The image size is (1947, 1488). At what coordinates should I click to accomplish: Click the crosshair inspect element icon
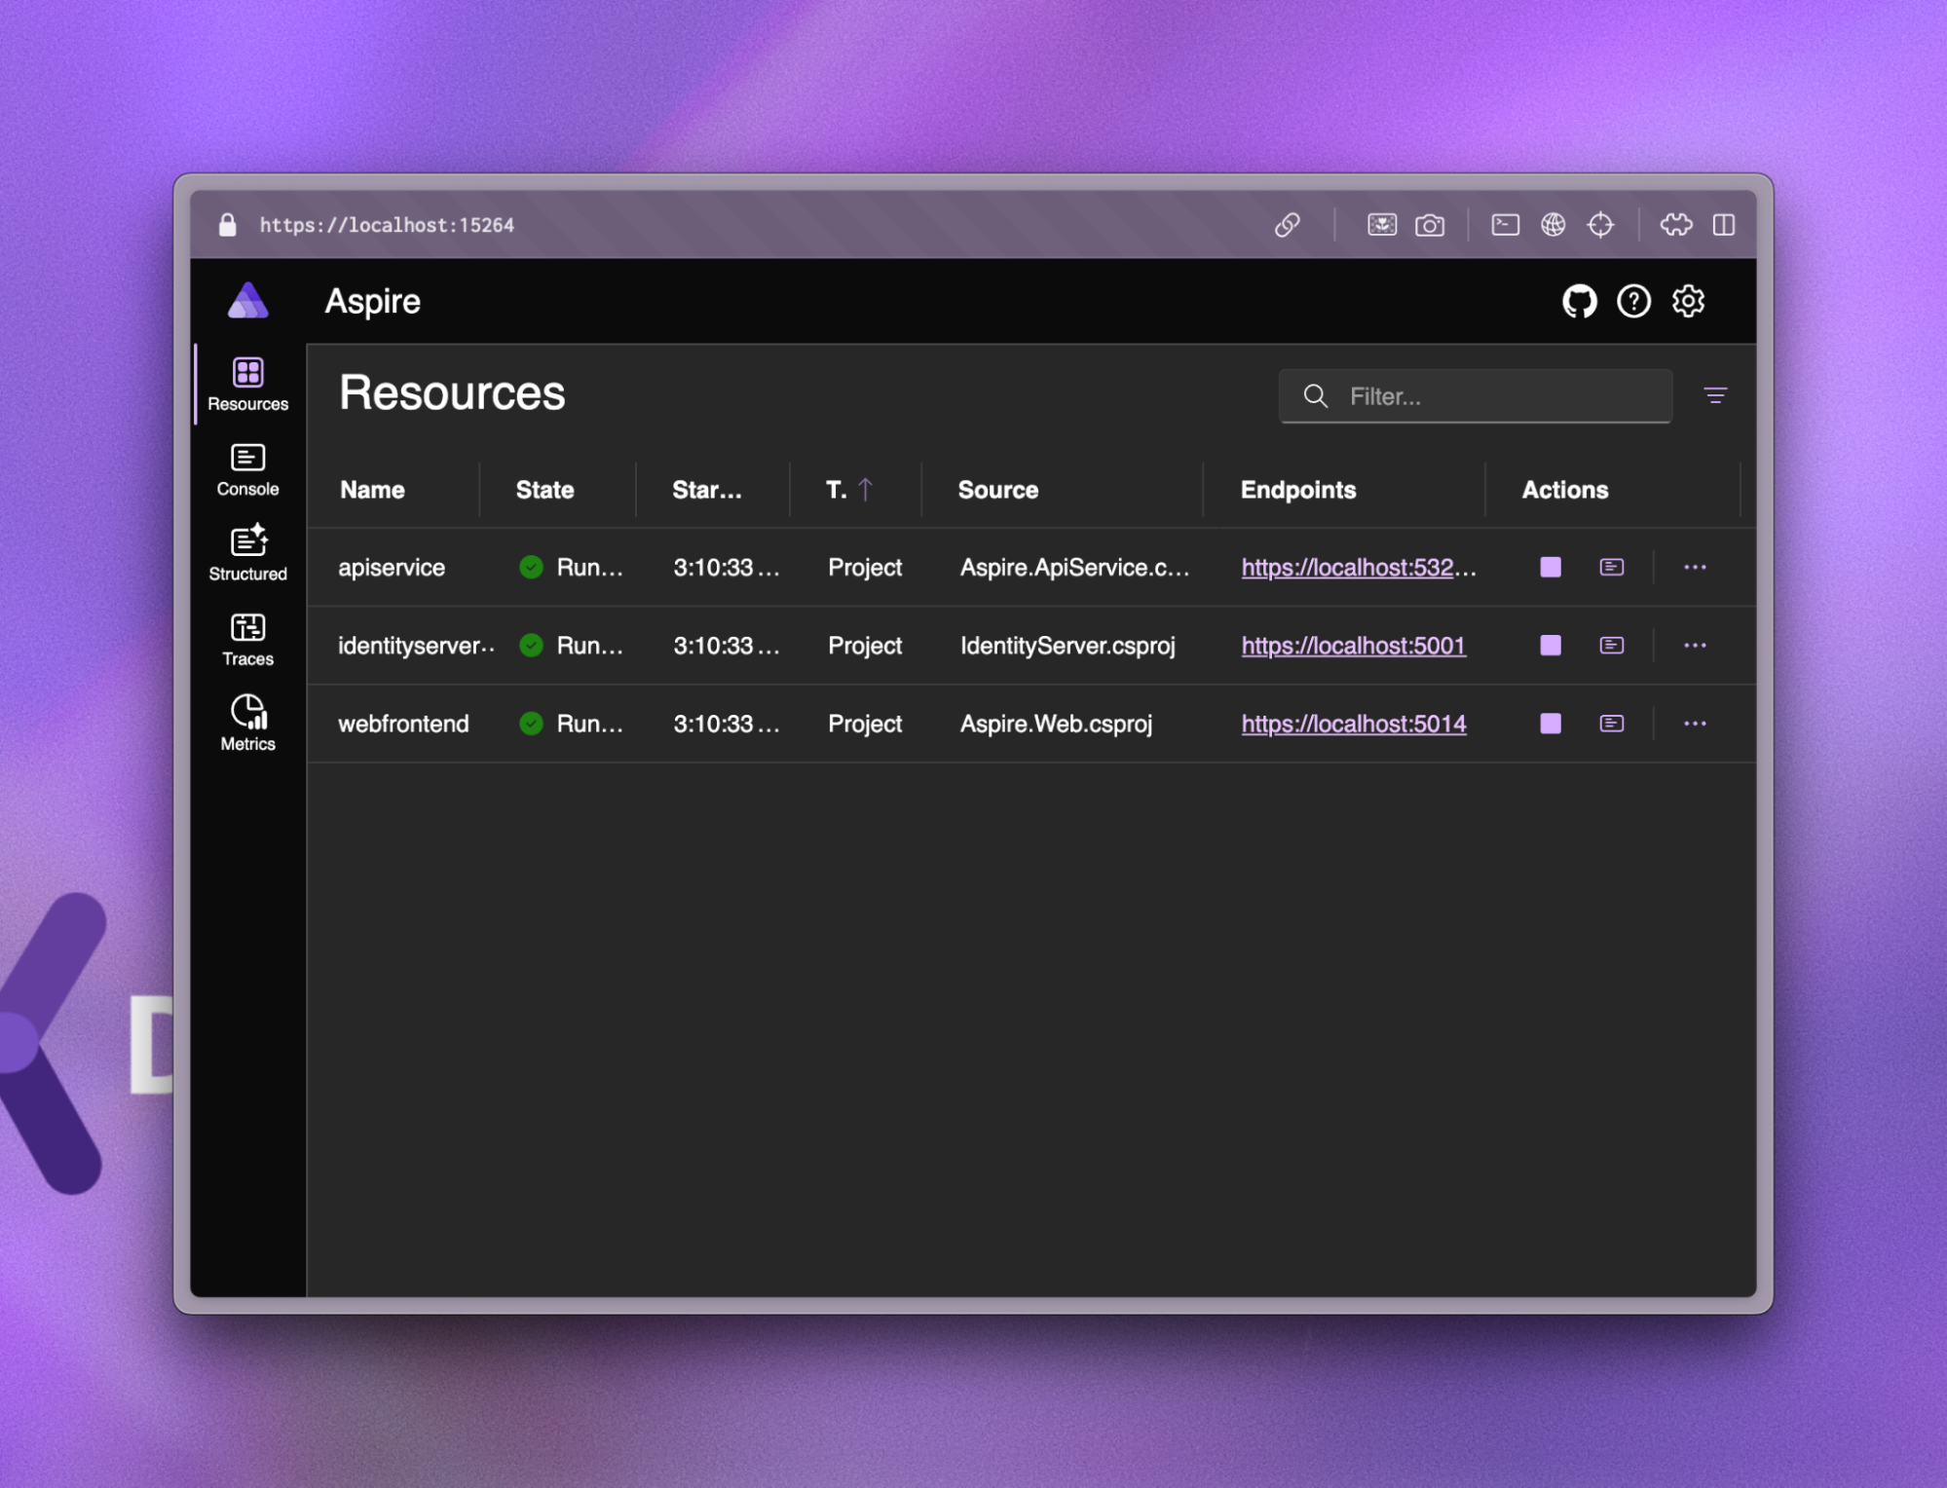[x=1599, y=225]
